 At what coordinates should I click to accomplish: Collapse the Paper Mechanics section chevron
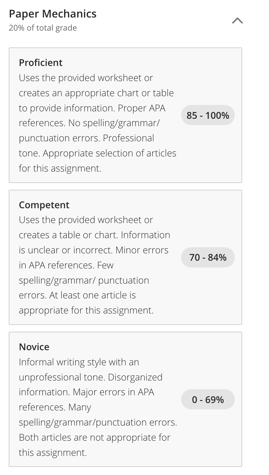coord(237,21)
